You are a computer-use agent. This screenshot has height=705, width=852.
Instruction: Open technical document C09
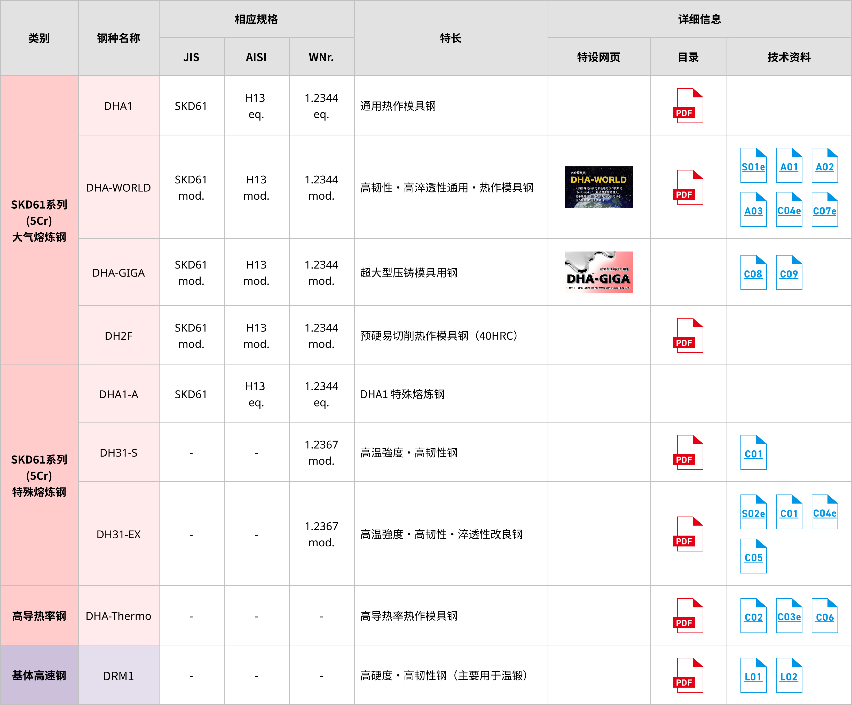(789, 272)
